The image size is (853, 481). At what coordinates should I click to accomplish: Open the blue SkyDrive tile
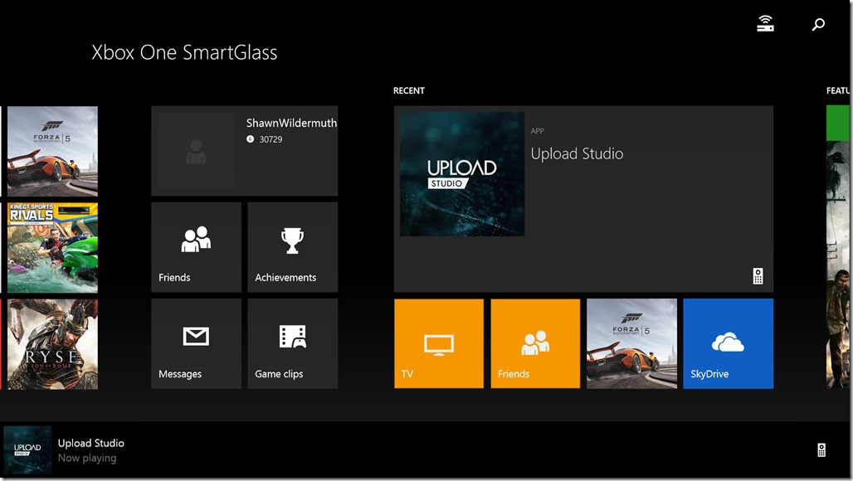728,343
